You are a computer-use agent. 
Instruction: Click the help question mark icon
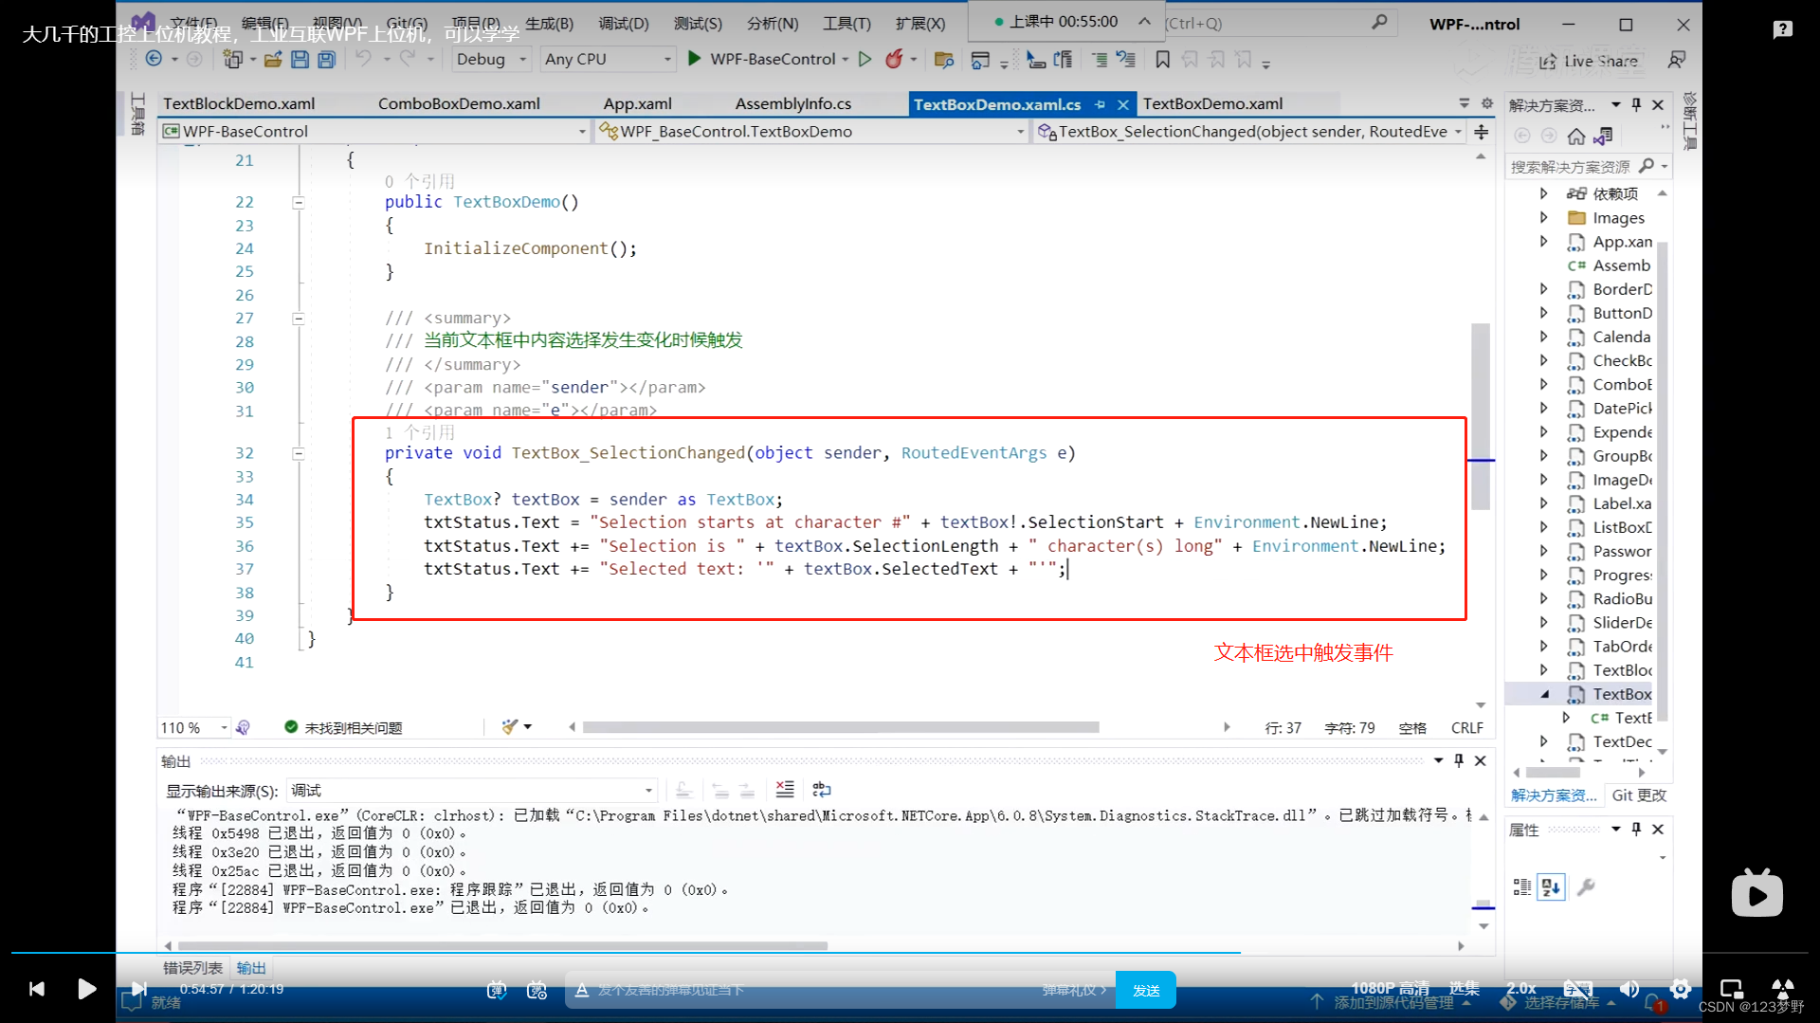coord(1782,30)
